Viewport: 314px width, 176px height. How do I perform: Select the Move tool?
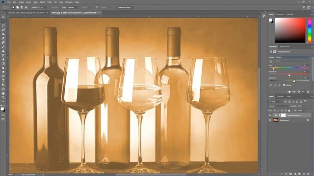[x=3, y=17]
